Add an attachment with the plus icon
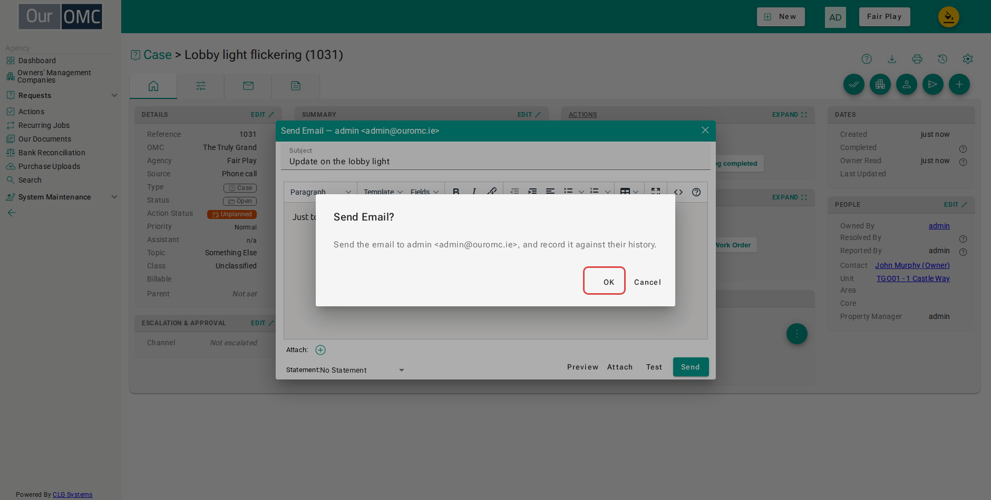991x500 pixels. click(x=320, y=350)
